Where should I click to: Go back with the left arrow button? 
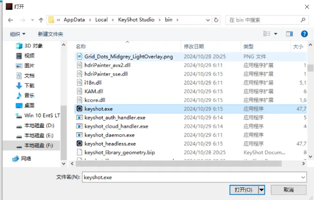[10, 20]
